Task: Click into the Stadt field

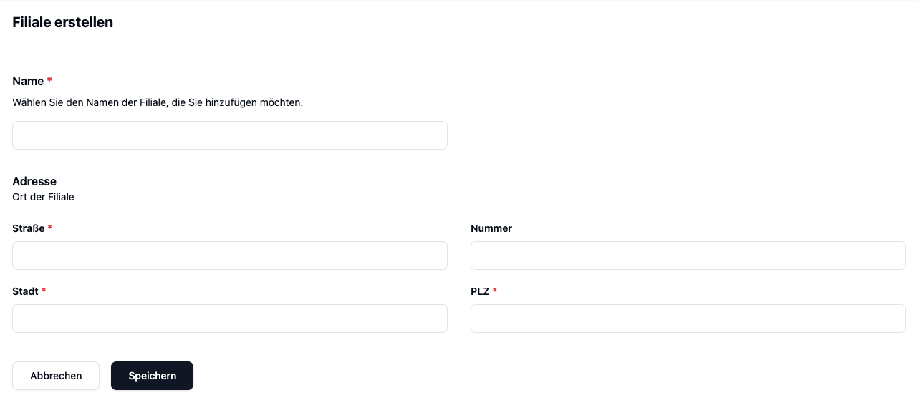Action: 230,319
